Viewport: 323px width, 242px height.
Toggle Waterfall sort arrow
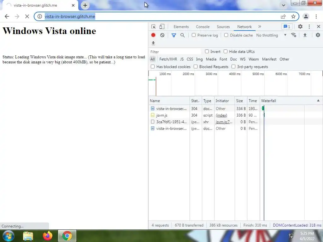(318, 101)
